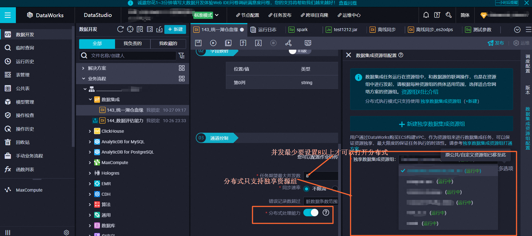Open 节点配置 in top menu
Image resolution: width=532 pixels, height=236 pixels.
click(248, 15)
